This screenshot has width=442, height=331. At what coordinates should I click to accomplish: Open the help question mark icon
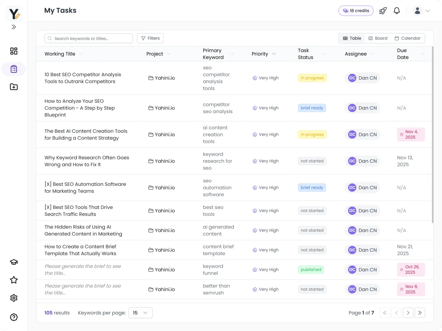click(14, 317)
